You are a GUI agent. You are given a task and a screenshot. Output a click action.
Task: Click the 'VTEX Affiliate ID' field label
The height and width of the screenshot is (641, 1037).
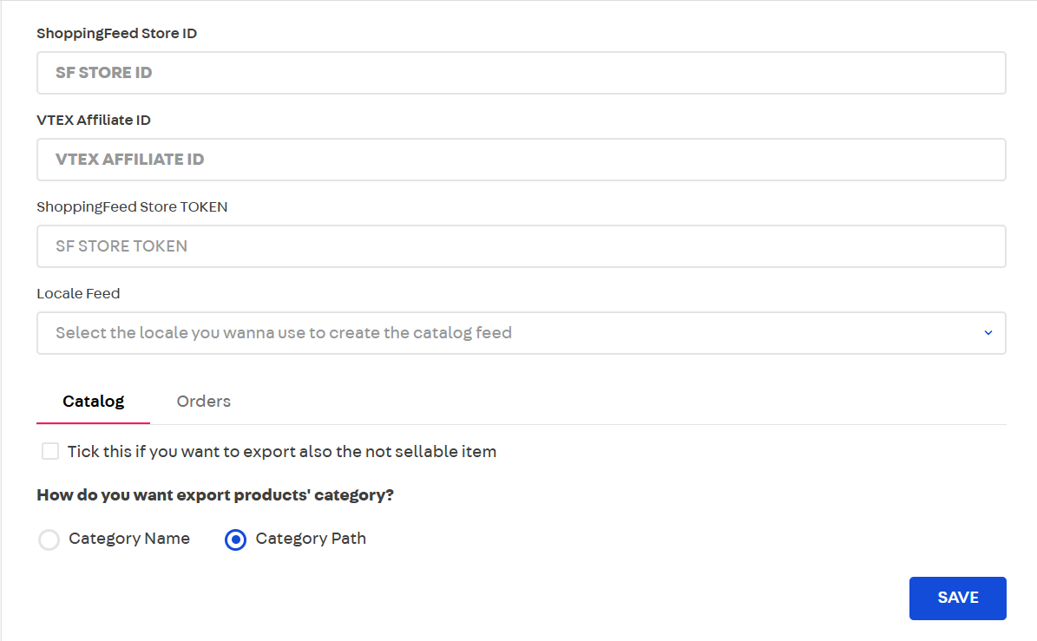click(94, 121)
